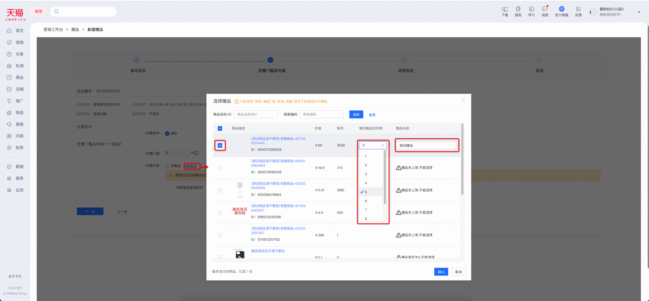Choose quantity 6 in the dropdown list
This screenshot has height=301, width=649.
tap(371, 201)
